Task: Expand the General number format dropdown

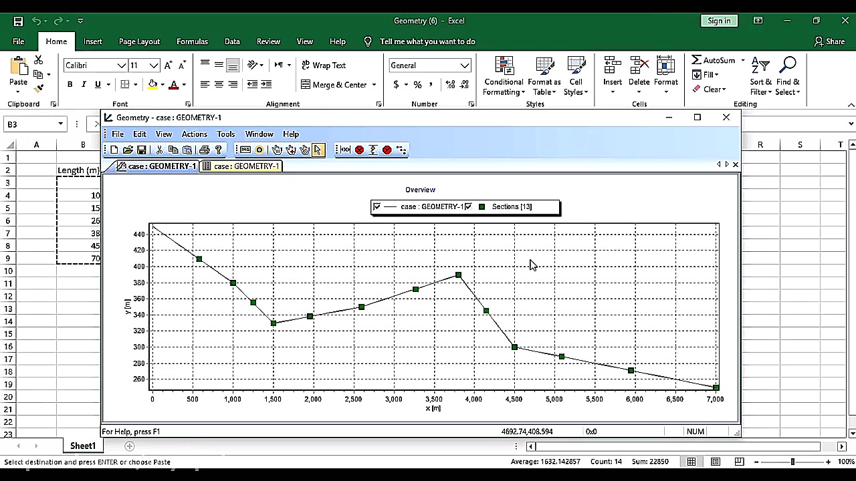Action: click(464, 65)
